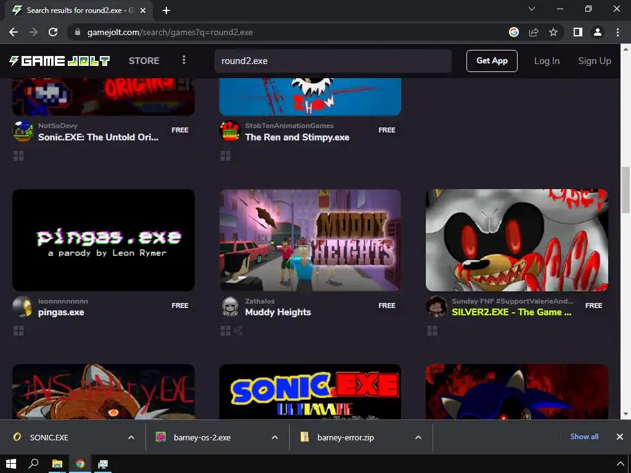Image resolution: width=631 pixels, height=473 pixels.
Task: Go back using browser back arrow
Action: [x=14, y=32]
